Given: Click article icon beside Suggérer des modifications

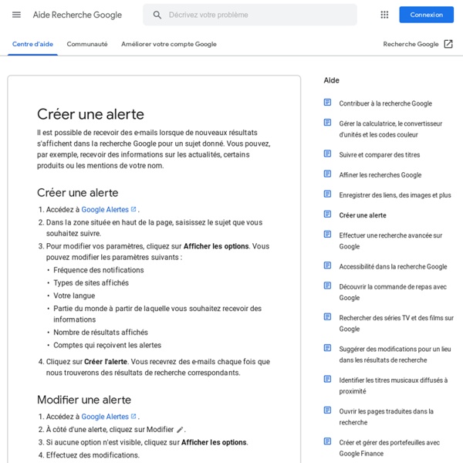Looking at the screenshot, I should (327, 348).
